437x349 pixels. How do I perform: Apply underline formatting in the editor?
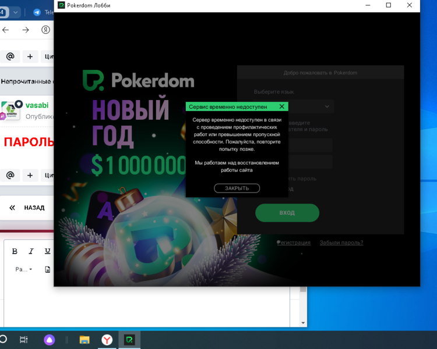tap(47, 251)
